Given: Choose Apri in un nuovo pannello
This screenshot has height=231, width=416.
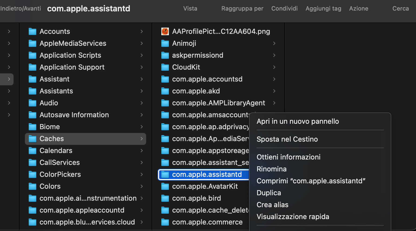Looking at the screenshot, I should coord(298,121).
